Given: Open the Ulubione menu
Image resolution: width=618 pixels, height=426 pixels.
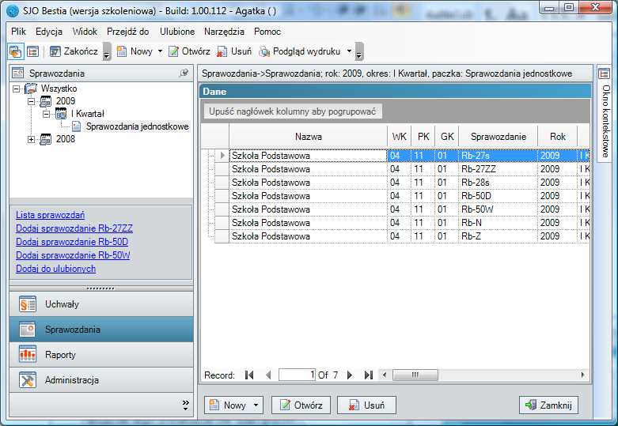Looking at the screenshot, I should point(177,32).
